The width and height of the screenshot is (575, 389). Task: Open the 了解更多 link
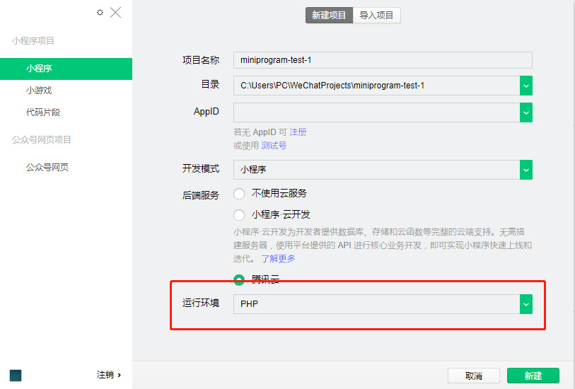(x=278, y=259)
